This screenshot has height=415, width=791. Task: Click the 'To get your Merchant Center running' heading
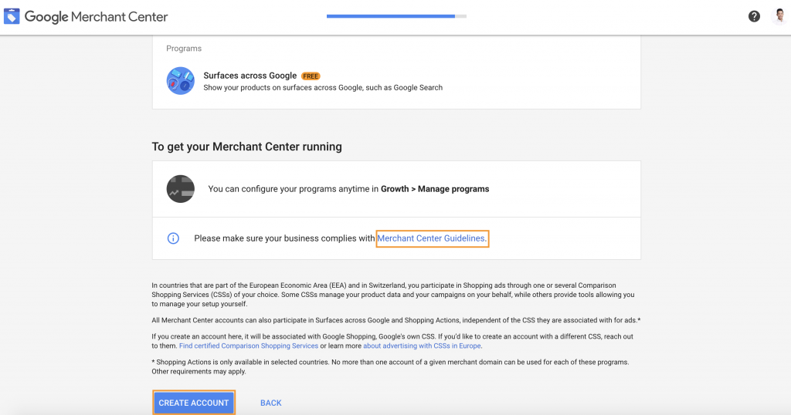[246, 147]
